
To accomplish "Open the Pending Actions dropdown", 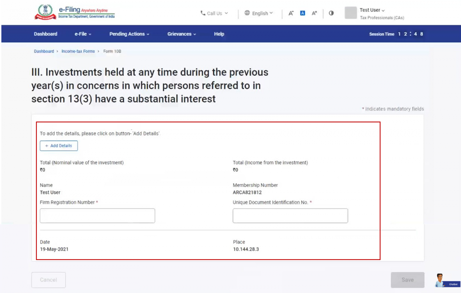I will 129,34.
